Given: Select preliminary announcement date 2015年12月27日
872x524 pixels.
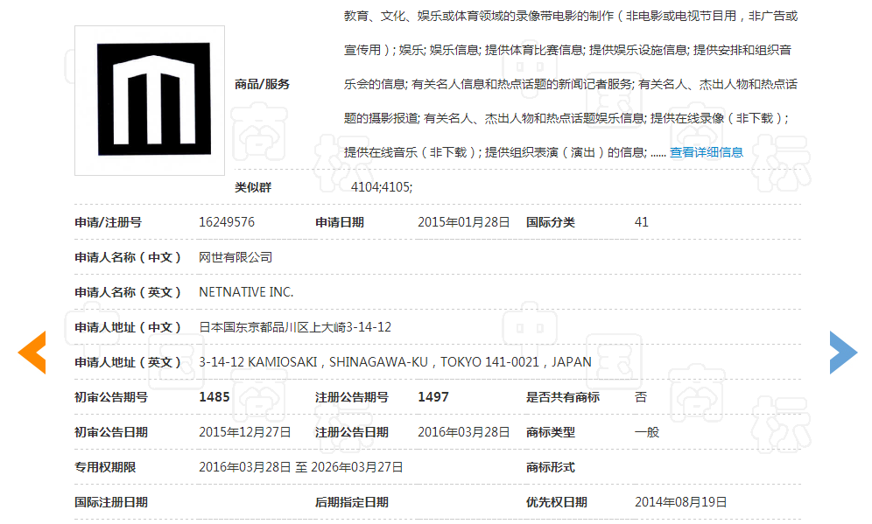Looking at the screenshot, I should coord(245,432).
